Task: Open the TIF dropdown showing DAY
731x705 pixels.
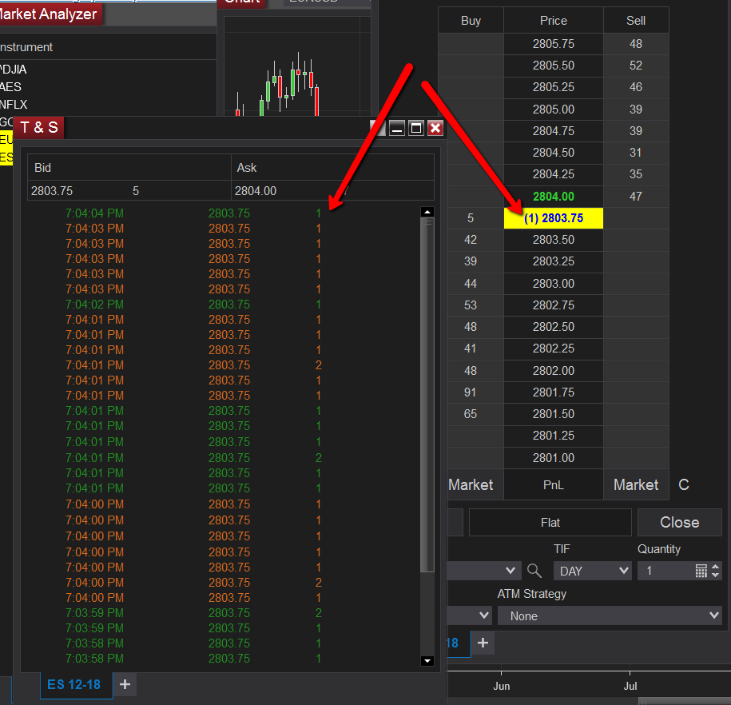Action: [592, 571]
